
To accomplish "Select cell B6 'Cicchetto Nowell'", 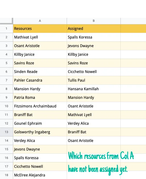I will [94, 72].
